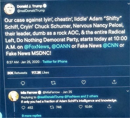
Task: Like the main tweet with its heart icon
Action: tap(84, 82)
